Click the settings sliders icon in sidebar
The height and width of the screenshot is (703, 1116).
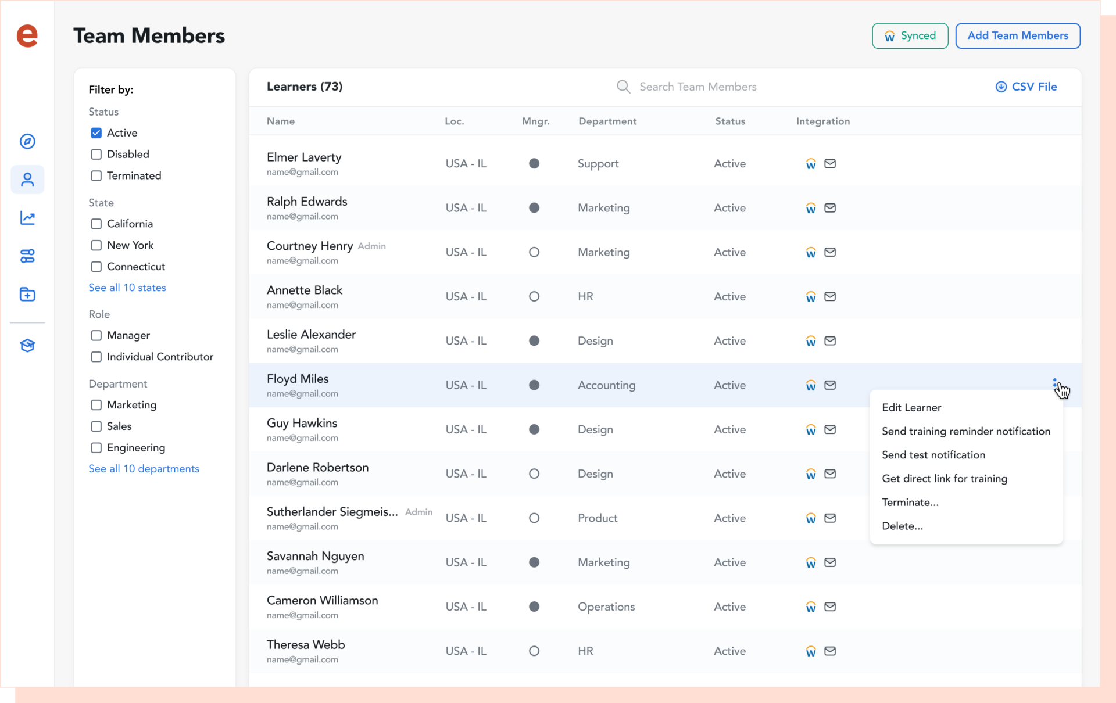[27, 256]
